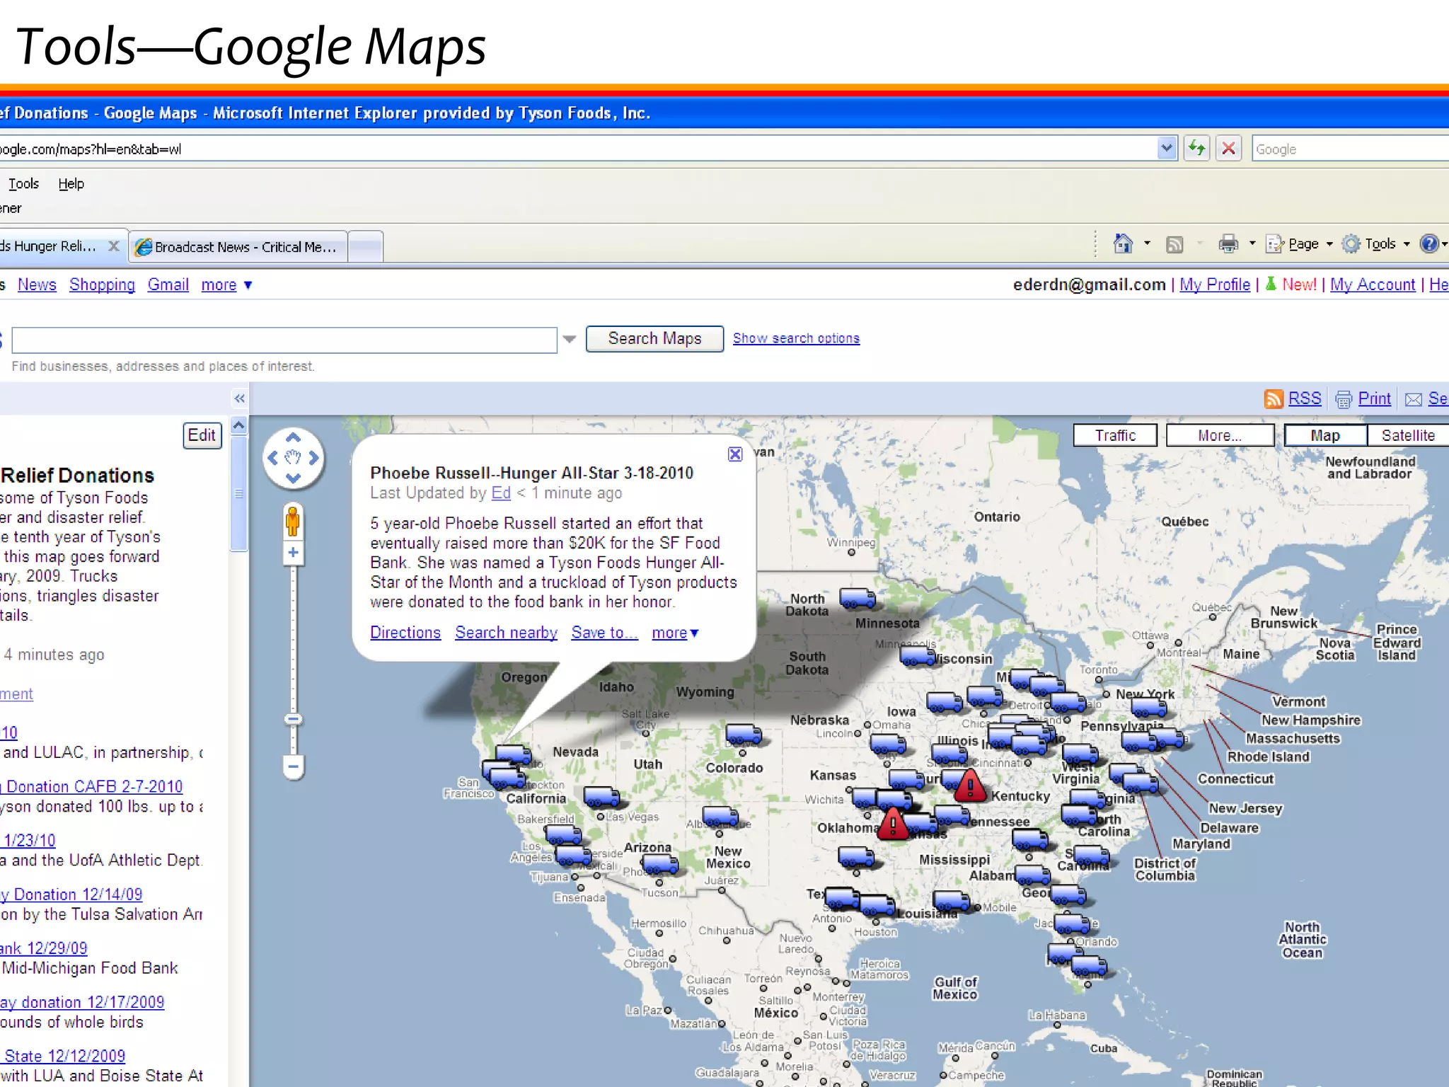
Task: Collapse the left panel with chevrons
Action: 240,398
